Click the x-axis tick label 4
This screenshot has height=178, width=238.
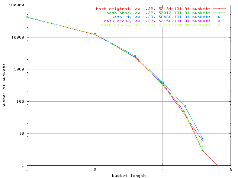point(163,170)
